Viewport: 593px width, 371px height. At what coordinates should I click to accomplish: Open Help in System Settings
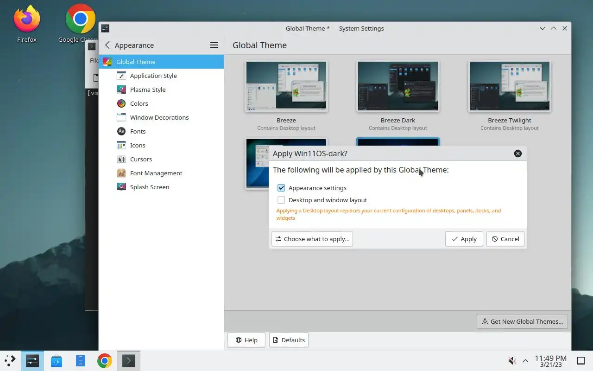(x=246, y=340)
